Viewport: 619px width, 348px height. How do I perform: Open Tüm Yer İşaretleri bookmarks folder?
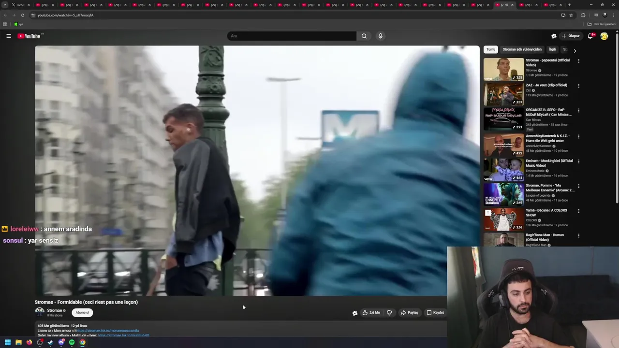(x=602, y=24)
